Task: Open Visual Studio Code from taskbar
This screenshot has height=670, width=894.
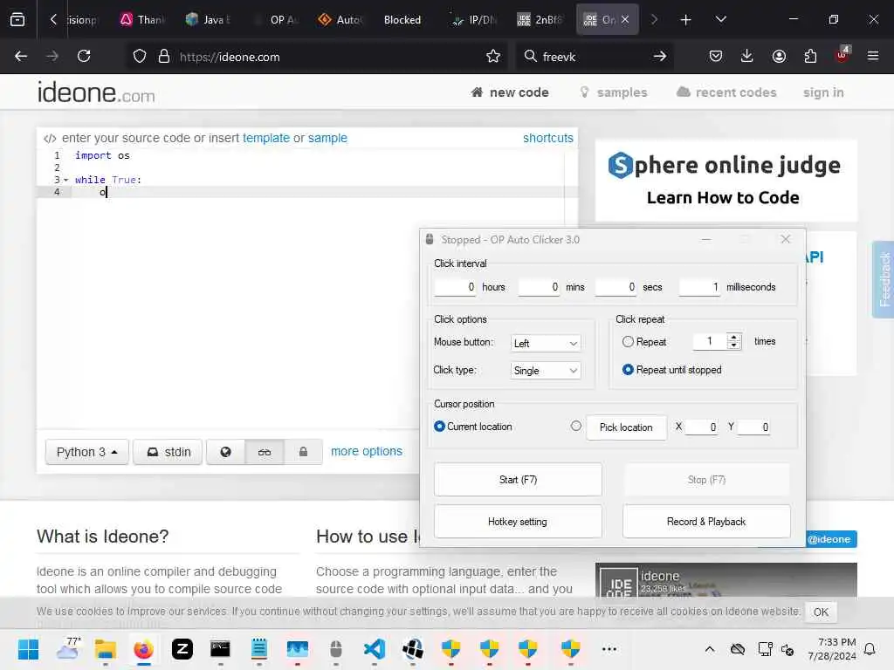Action: pyautogui.click(x=375, y=649)
